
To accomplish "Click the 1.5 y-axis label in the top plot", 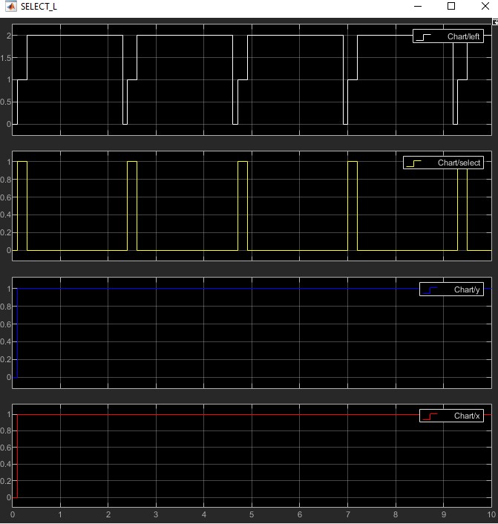I will 6,58.
